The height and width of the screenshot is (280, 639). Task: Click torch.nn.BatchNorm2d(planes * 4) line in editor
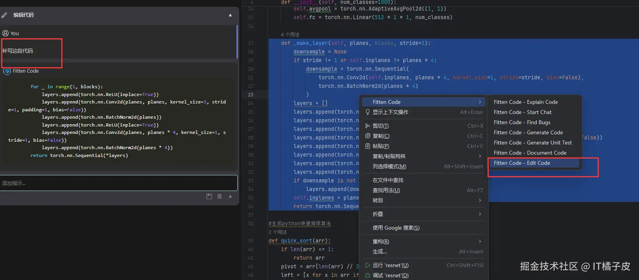pyautogui.click(x=368, y=86)
